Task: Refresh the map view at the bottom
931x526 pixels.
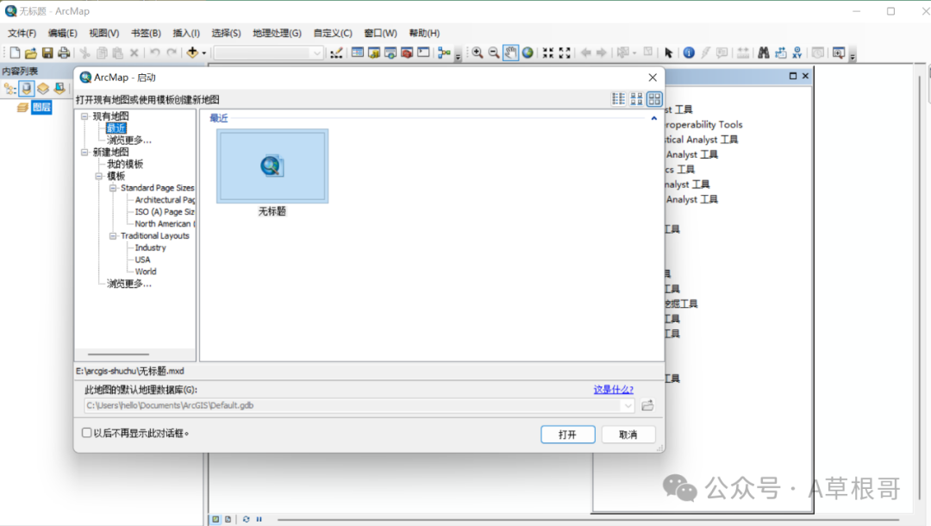Action: (x=246, y=519)
